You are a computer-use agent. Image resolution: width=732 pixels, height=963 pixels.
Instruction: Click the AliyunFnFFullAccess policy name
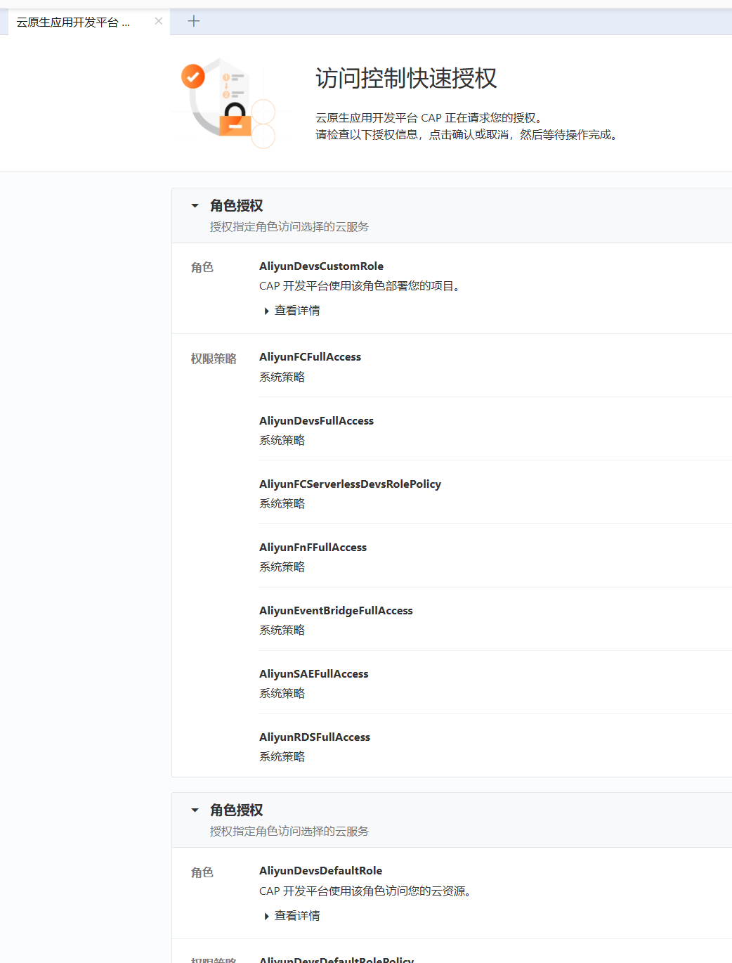pyautogui.click(x=313, y=548)
